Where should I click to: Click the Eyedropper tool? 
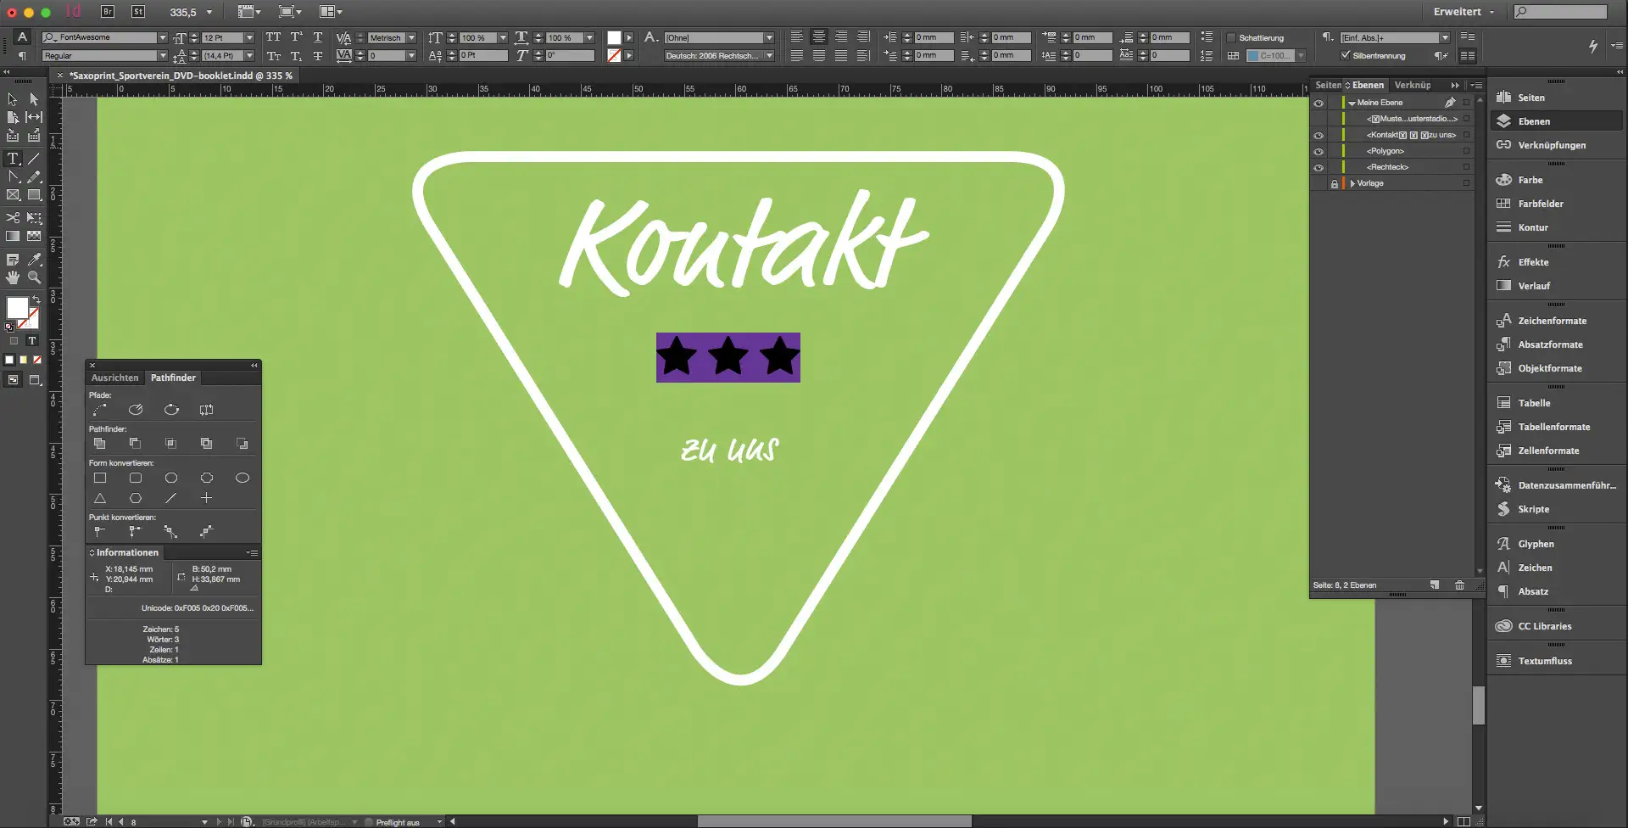(x=34, y=260)
